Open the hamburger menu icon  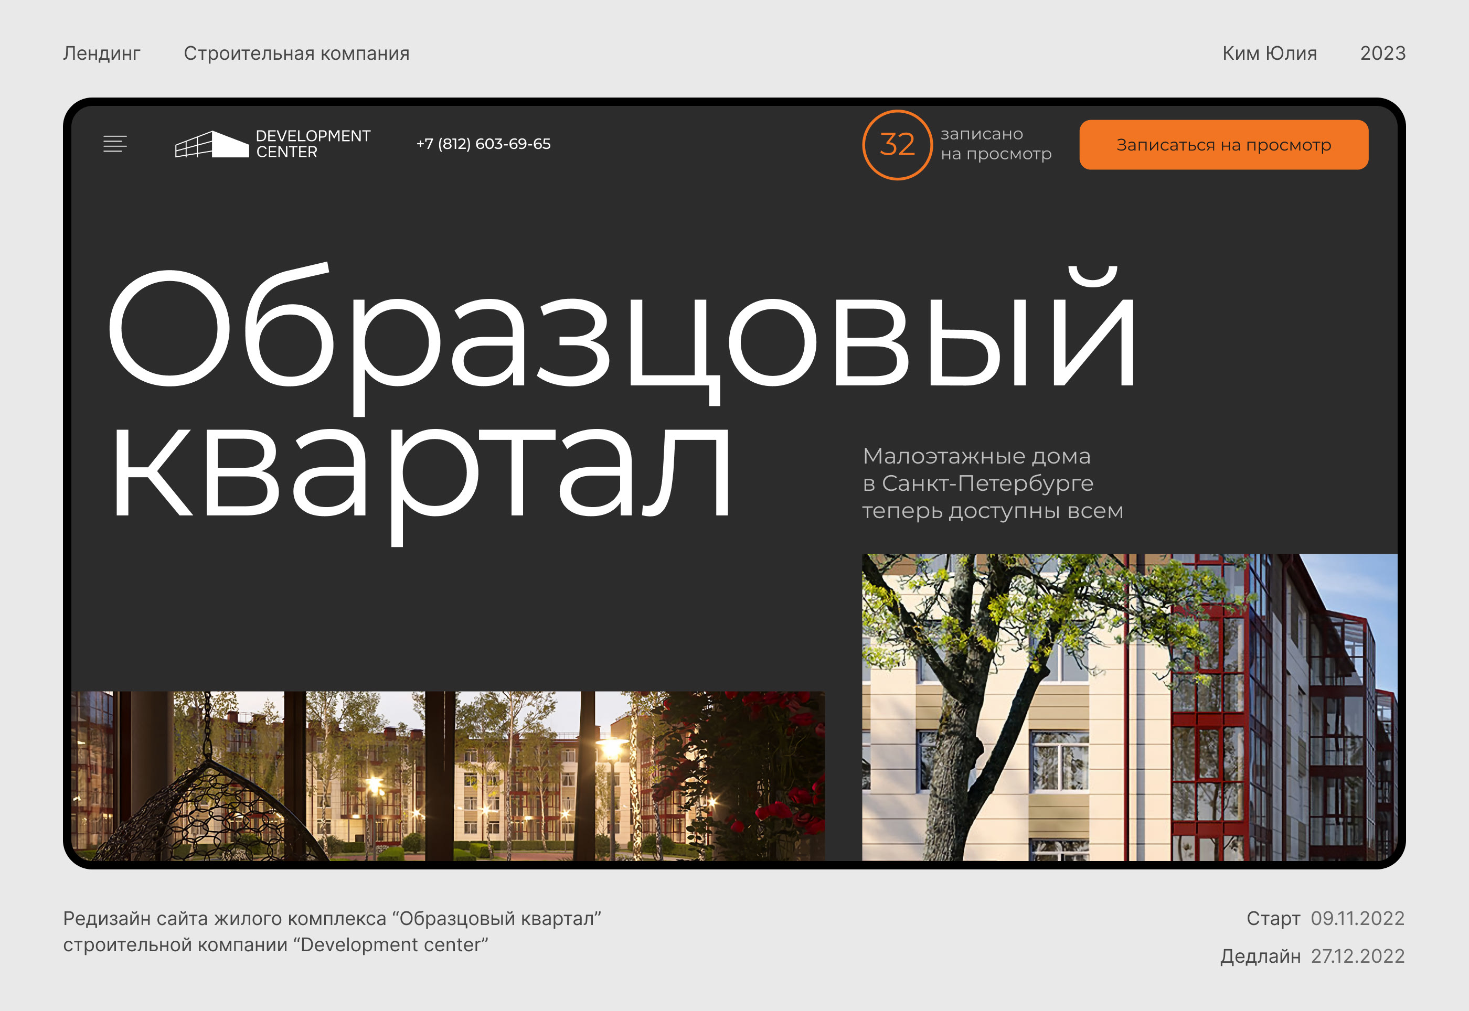115,144
